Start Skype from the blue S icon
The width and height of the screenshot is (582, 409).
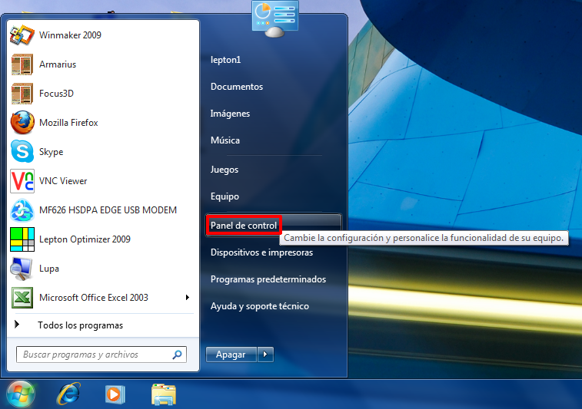coord(22,151)
